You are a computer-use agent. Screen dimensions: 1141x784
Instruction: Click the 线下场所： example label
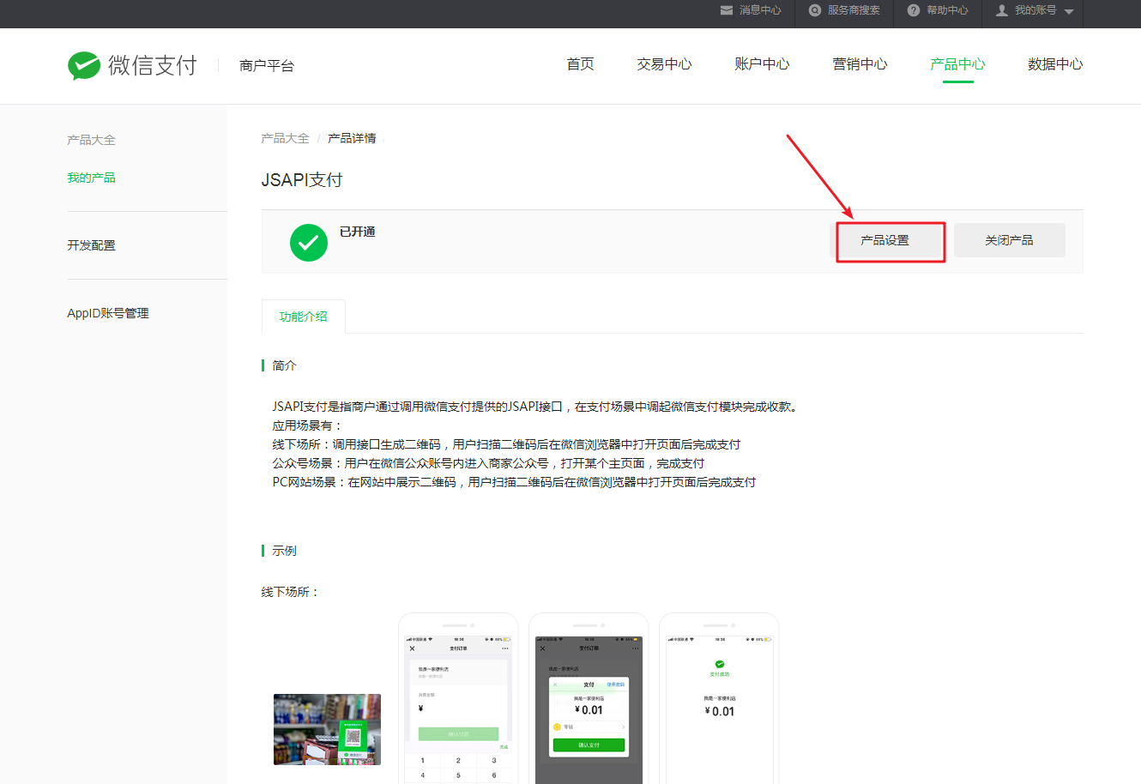(x=290, y=592)
